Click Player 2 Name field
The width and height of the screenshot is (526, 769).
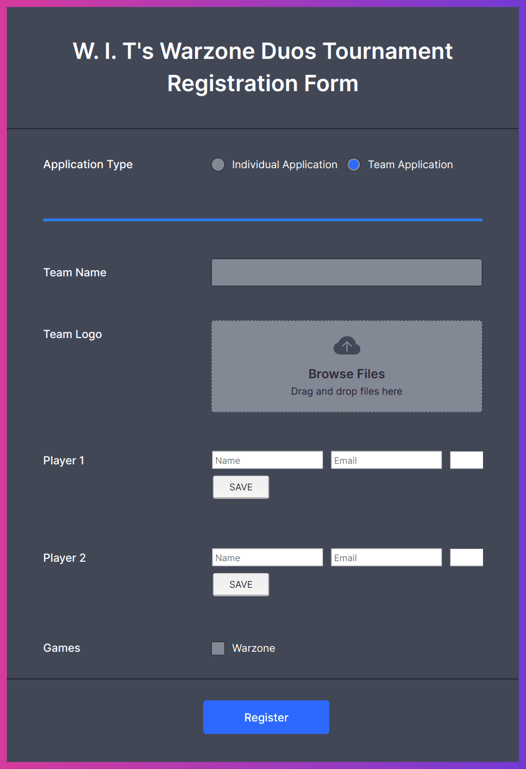pyautogui.click(x=267, y=558)
